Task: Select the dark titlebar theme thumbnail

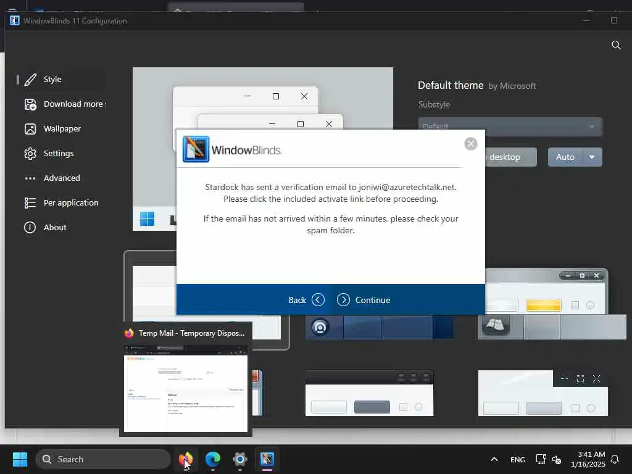Action: [x=369, y=393]
